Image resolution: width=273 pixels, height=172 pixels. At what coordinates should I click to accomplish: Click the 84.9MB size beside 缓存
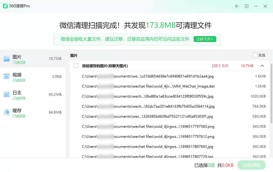coord(55,112)
